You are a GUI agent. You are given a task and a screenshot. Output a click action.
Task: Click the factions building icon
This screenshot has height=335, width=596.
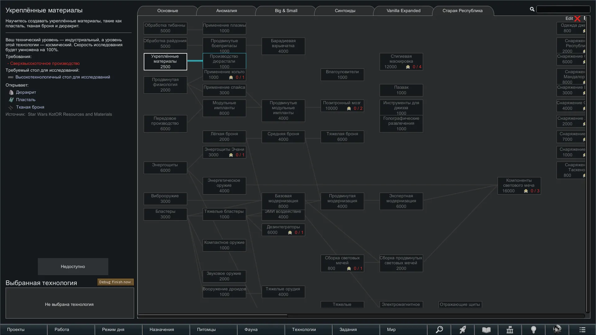pos(510,329)
